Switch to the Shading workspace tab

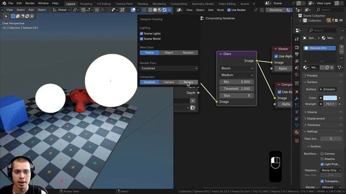143,4
